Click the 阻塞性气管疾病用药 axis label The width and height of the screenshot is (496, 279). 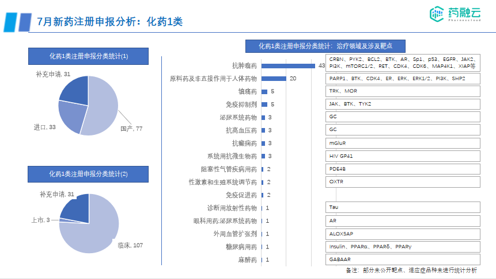click(x=229, y=169)
